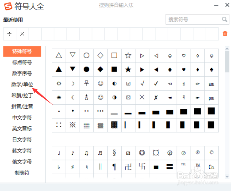231x191 pixels.
Task: Insert the copyright © symbol
Action: [x=211, y=153]
